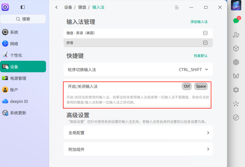Screen dimensions: 245x167
Task: Go to 网络 settings
Action: [23, 44]
